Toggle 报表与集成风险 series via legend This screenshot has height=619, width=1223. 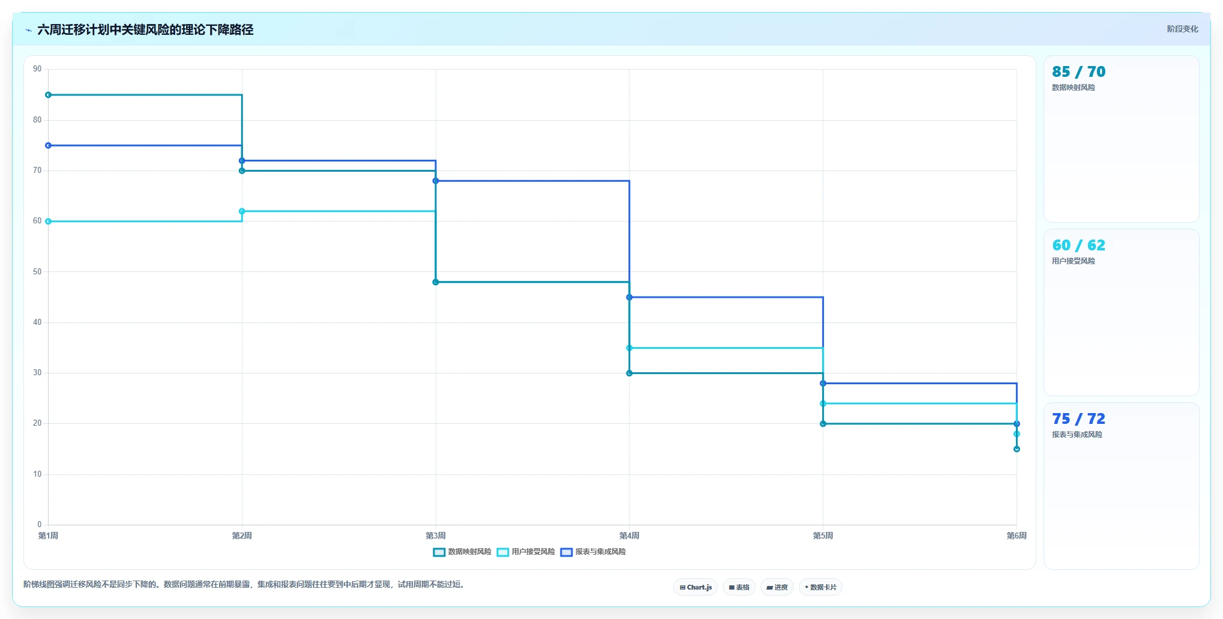[x=593, y=552]
